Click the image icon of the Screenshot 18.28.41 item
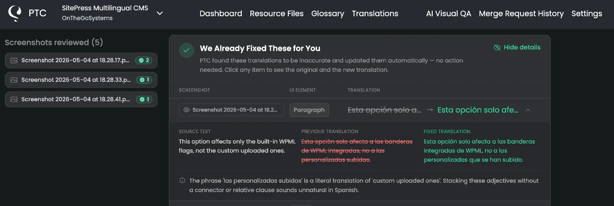This screenshot has height=206, width=614. click(x=14, y=100)
